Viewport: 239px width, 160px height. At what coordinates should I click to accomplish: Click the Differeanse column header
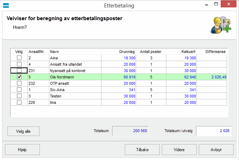pyautogui.click(x=212, y=52)
